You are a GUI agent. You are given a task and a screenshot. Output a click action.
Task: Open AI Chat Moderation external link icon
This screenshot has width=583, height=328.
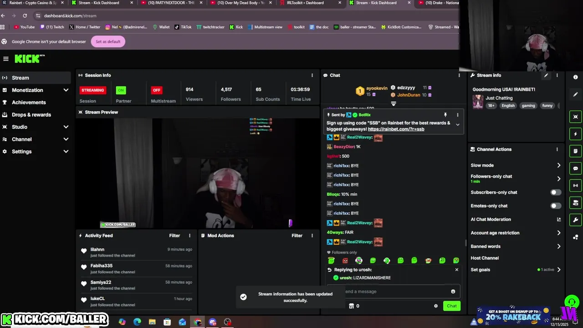tap(559, 220)
